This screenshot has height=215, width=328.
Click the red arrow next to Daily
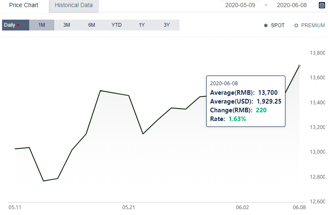click(x=18, y=25)
